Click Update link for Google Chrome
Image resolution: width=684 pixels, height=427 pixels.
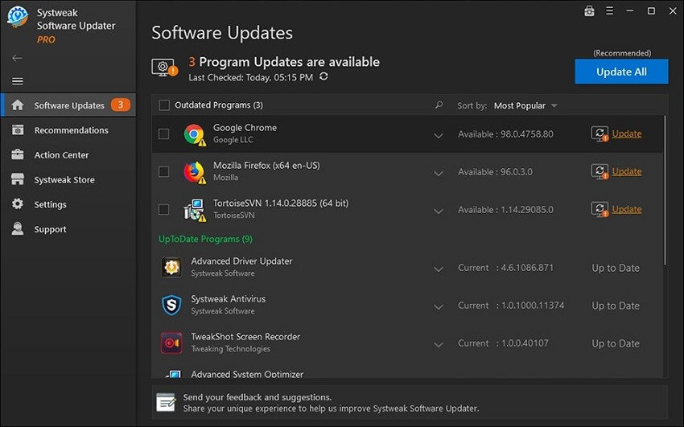coord(626,133)
